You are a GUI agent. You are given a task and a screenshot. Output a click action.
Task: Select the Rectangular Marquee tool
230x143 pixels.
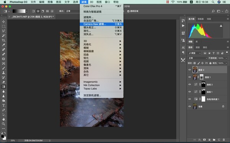[x=3, y=26]
